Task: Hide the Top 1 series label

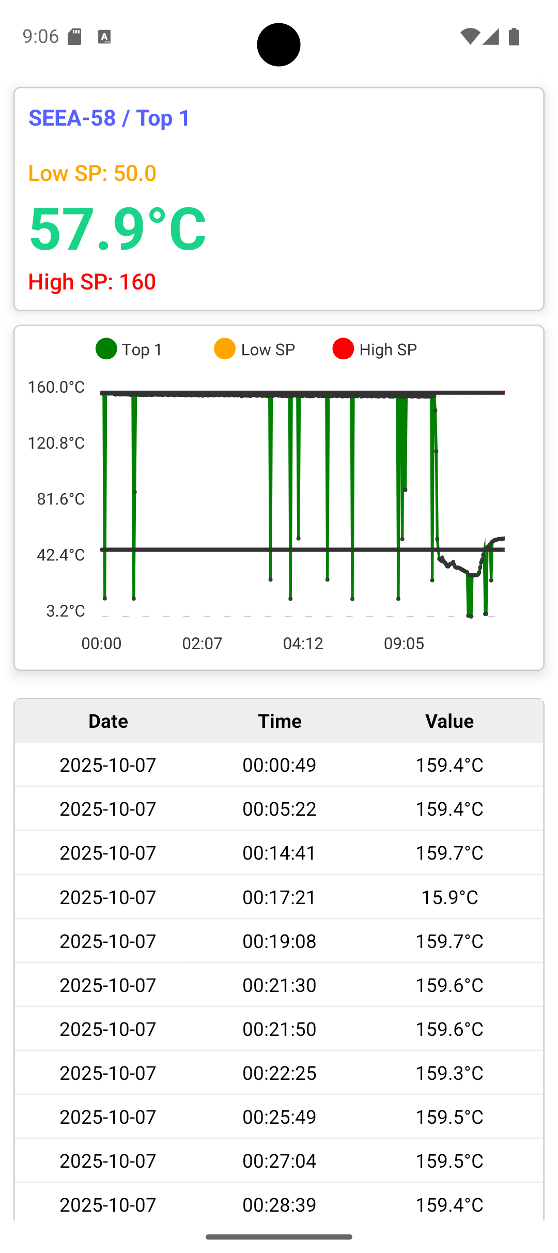Action: [142, 350]
